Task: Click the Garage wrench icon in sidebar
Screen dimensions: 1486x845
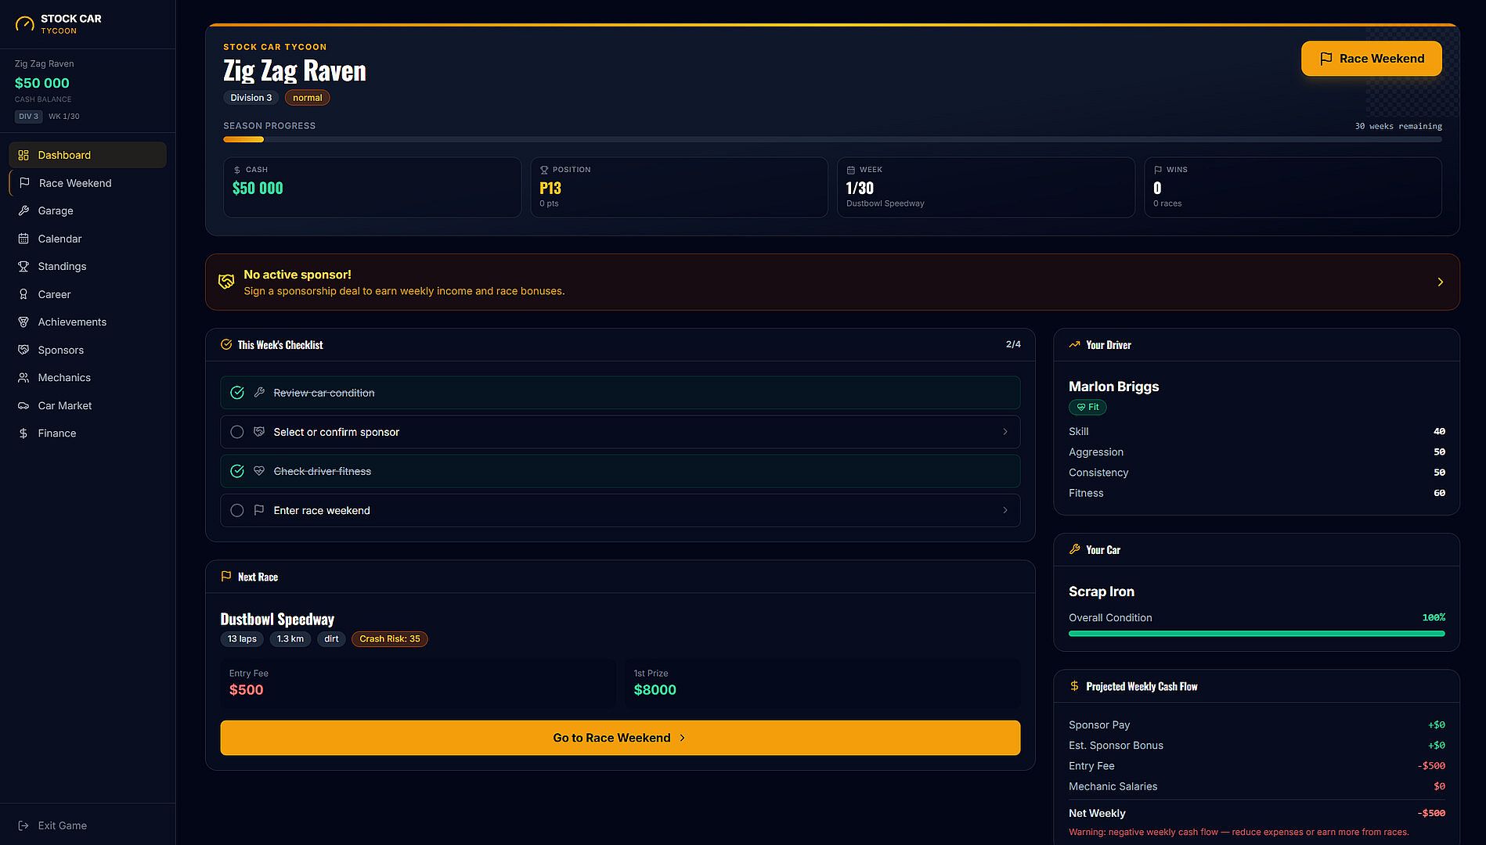Action: point(23,210)
